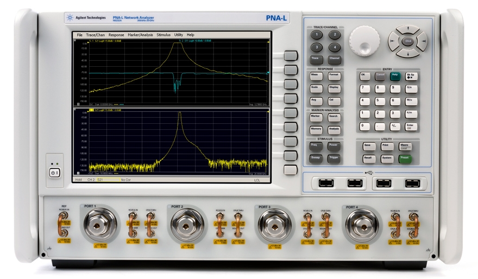This screenshot has width=478, height=279.
Task: Hit the Marker key
Action: (x=316, y=118)
